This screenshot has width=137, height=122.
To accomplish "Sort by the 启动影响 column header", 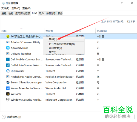I will click(102, 31).
